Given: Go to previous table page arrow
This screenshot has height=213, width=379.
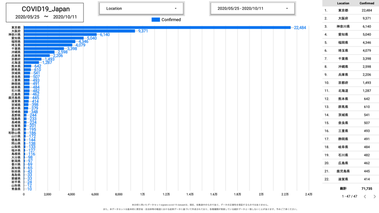Looking at the screenshot, I should click(365, 196).
